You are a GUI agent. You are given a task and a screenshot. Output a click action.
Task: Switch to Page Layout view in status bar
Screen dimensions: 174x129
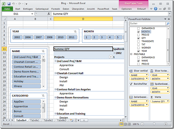(125, 124)
